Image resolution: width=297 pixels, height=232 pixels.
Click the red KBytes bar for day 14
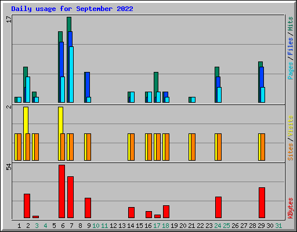131,213
